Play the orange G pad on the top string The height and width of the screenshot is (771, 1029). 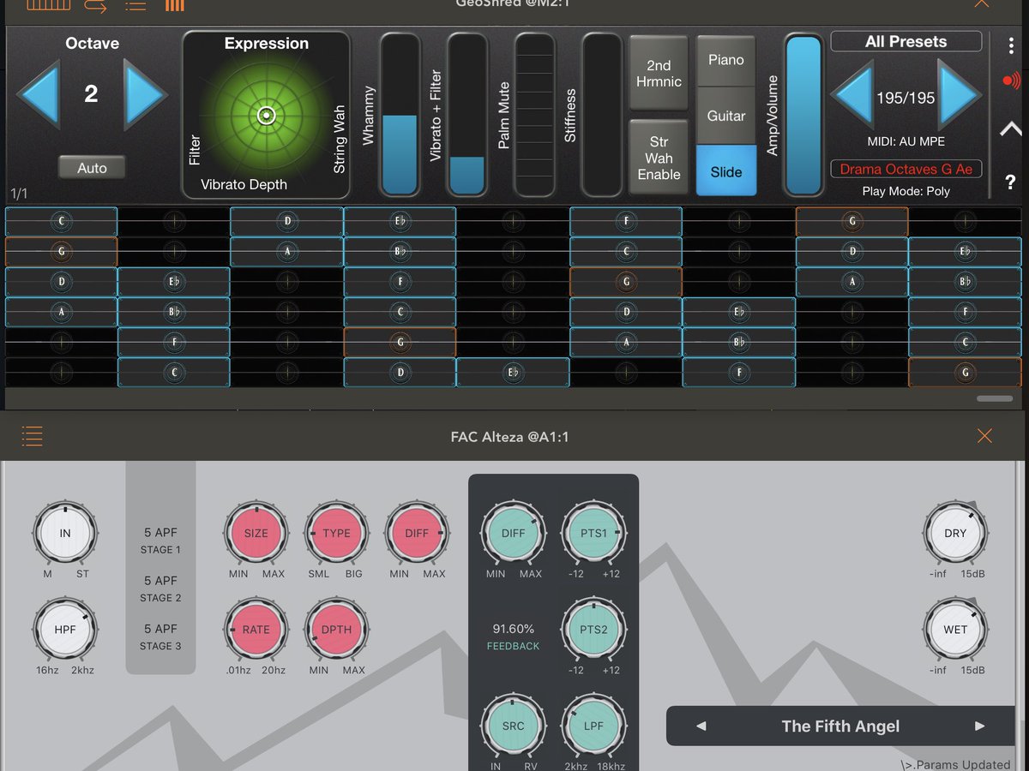[851, 221]
